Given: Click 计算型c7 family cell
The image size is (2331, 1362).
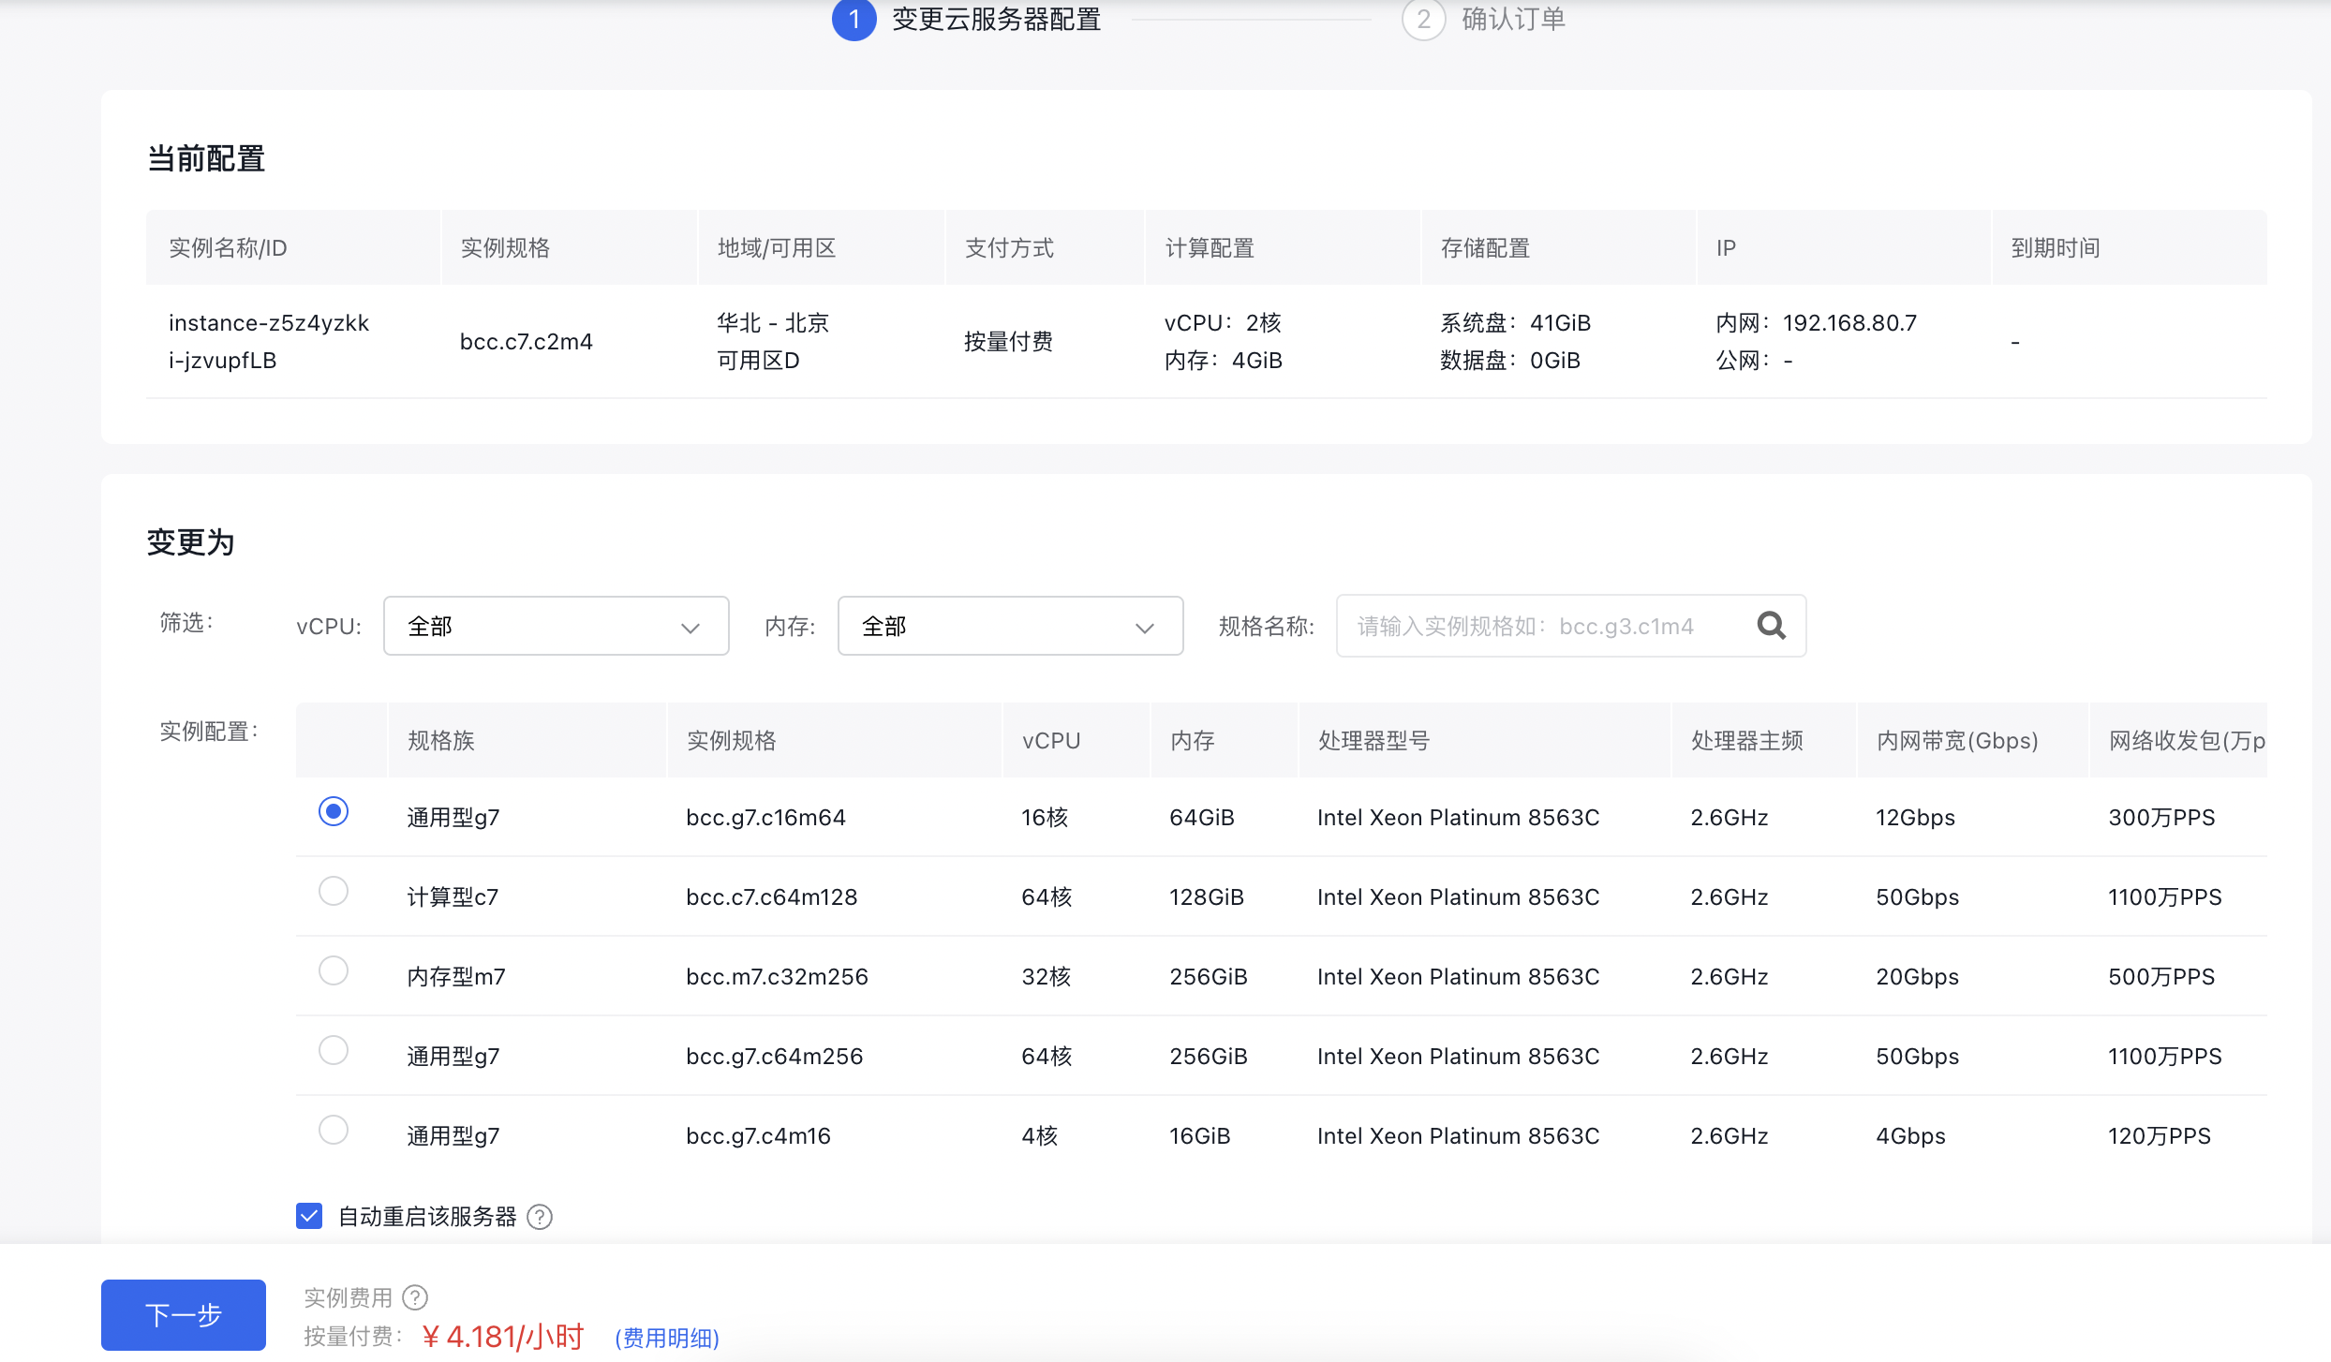Looking at the screenshot, I should click(x=453, y=897).
